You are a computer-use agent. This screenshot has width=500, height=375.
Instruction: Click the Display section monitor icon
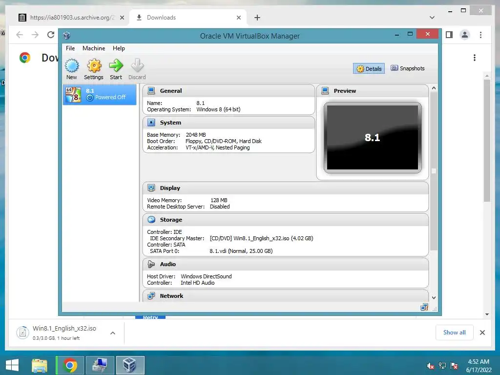151,188
